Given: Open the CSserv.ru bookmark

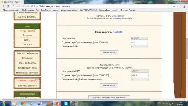Looking at the screenshot, I should pyautogui.click(x=11, y=10).
